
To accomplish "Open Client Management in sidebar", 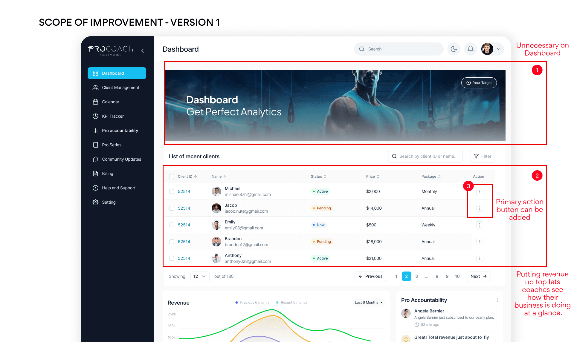I will [120, 88].
